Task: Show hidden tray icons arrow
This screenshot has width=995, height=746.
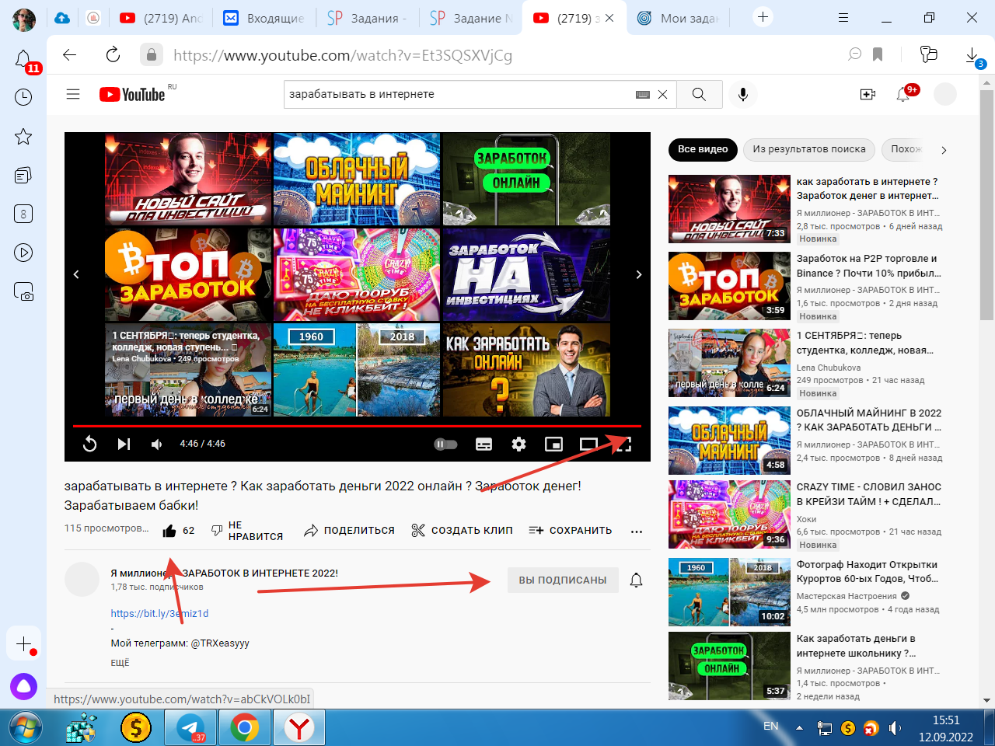Action: [799, 728]
